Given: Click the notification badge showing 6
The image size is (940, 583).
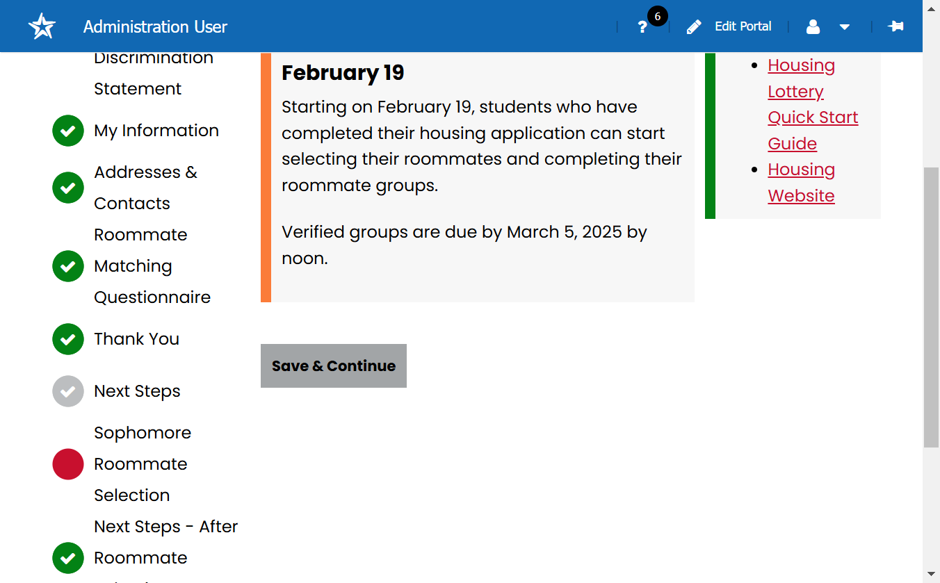Looking at the screenshot, I should tap(658, 16).
